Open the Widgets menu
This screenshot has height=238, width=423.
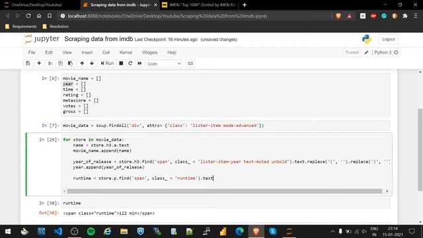(149, 52)
